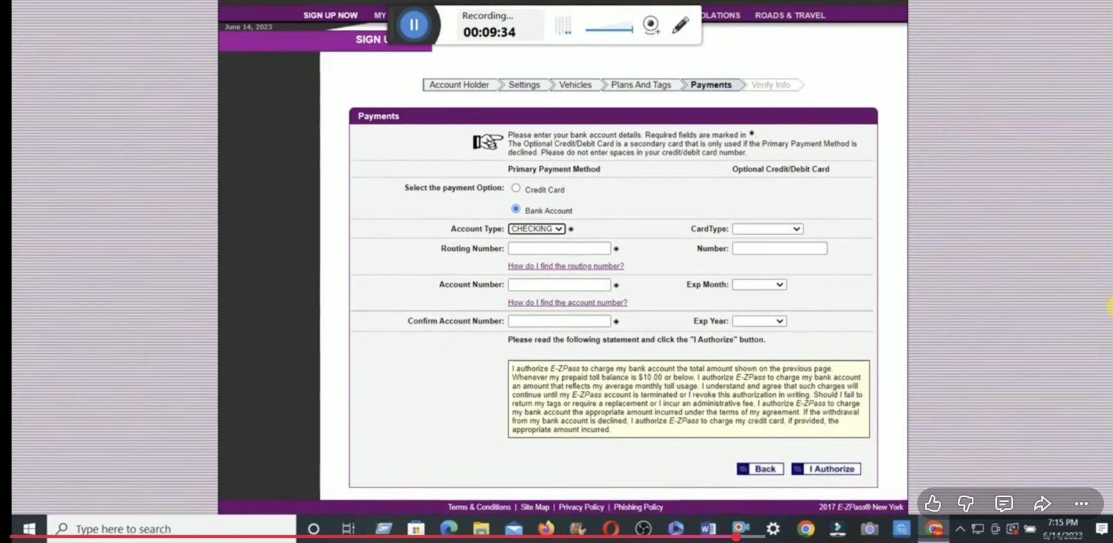
Task: Click the audio level bars in recorder
Action: click(563, 26)
